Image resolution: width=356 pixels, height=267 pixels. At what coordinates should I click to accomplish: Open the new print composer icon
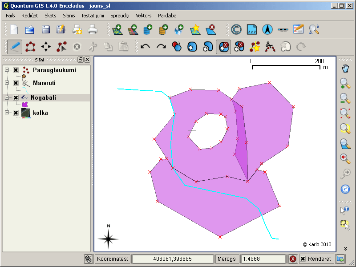pyautogui.click(x=77, y=29)
